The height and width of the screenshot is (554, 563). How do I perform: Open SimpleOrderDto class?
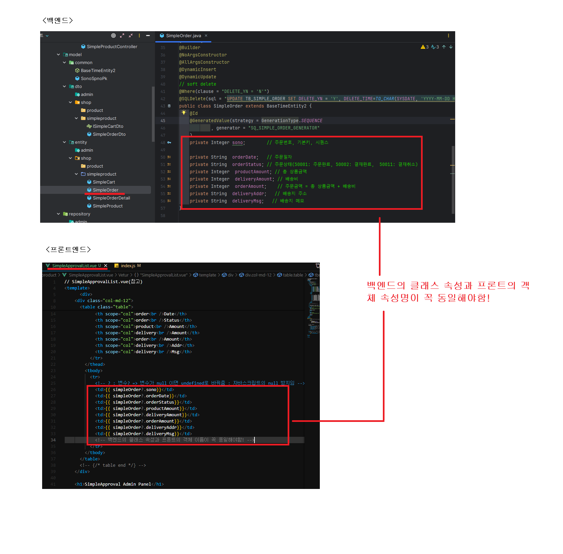tap(106, 134)
